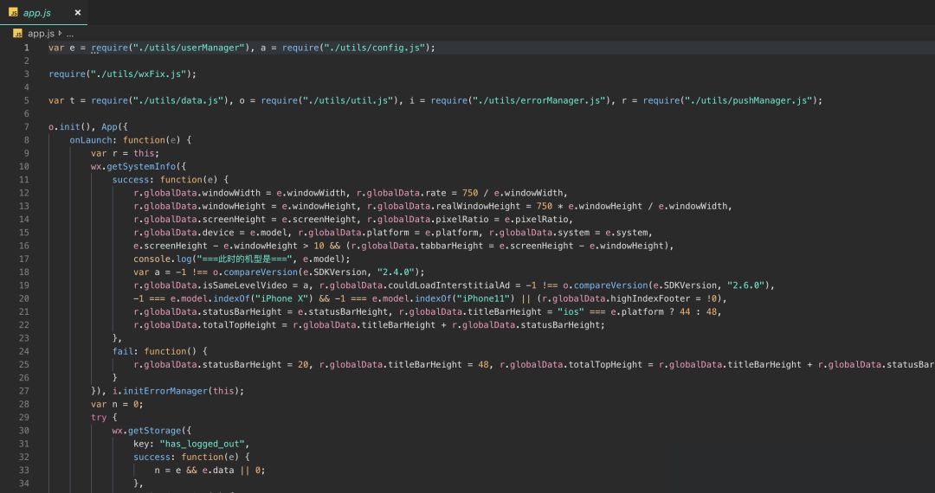Click the "has_logged_out" key string
935x493 pixels.
(x=202, y=445)
